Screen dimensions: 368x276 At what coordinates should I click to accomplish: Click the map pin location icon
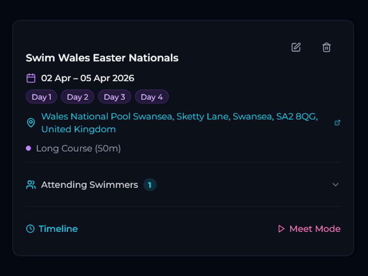point(31,123)
